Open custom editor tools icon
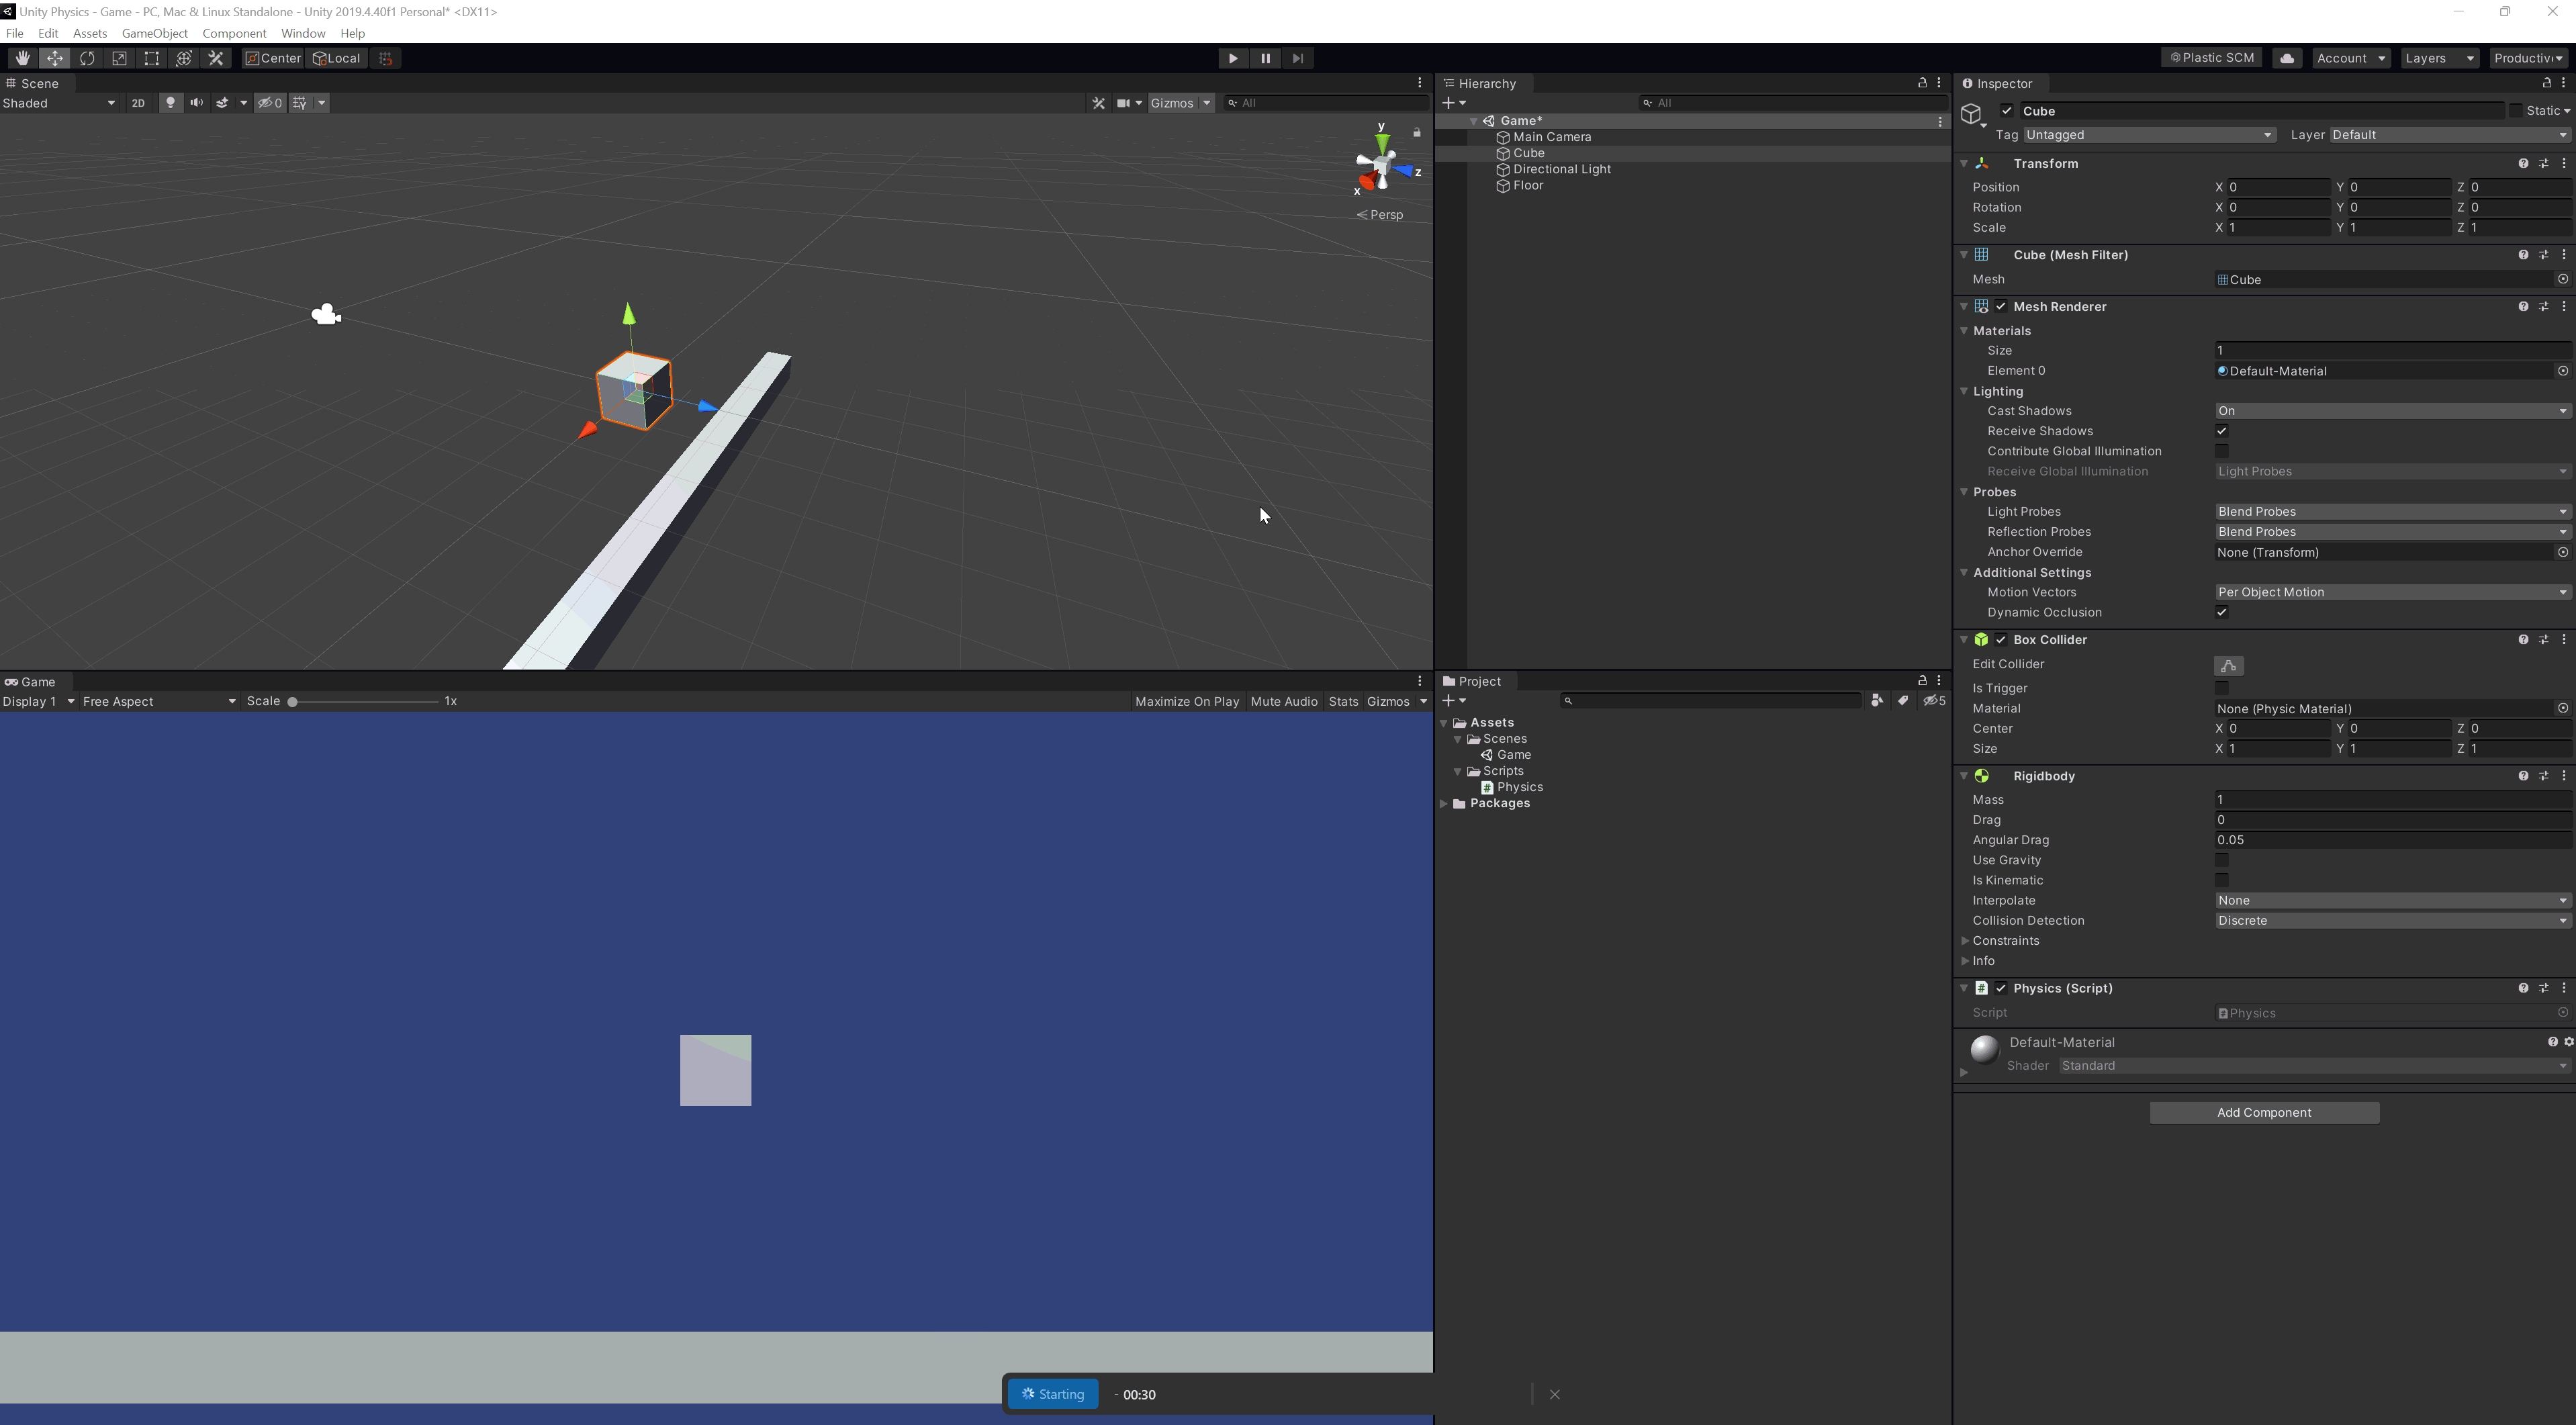Screen dimensions: 2576x1425 pyautogui.click(x=215, y=58)
